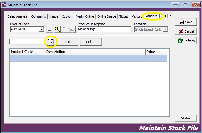
Task: Cancel changes with red X button
Action: (186, 31)
